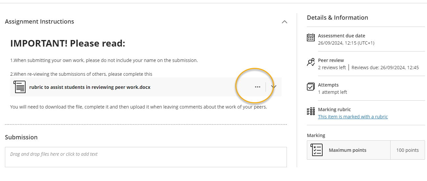Select the Maximum points label
The height and width of the screenshot is (181, 427).
348,150
